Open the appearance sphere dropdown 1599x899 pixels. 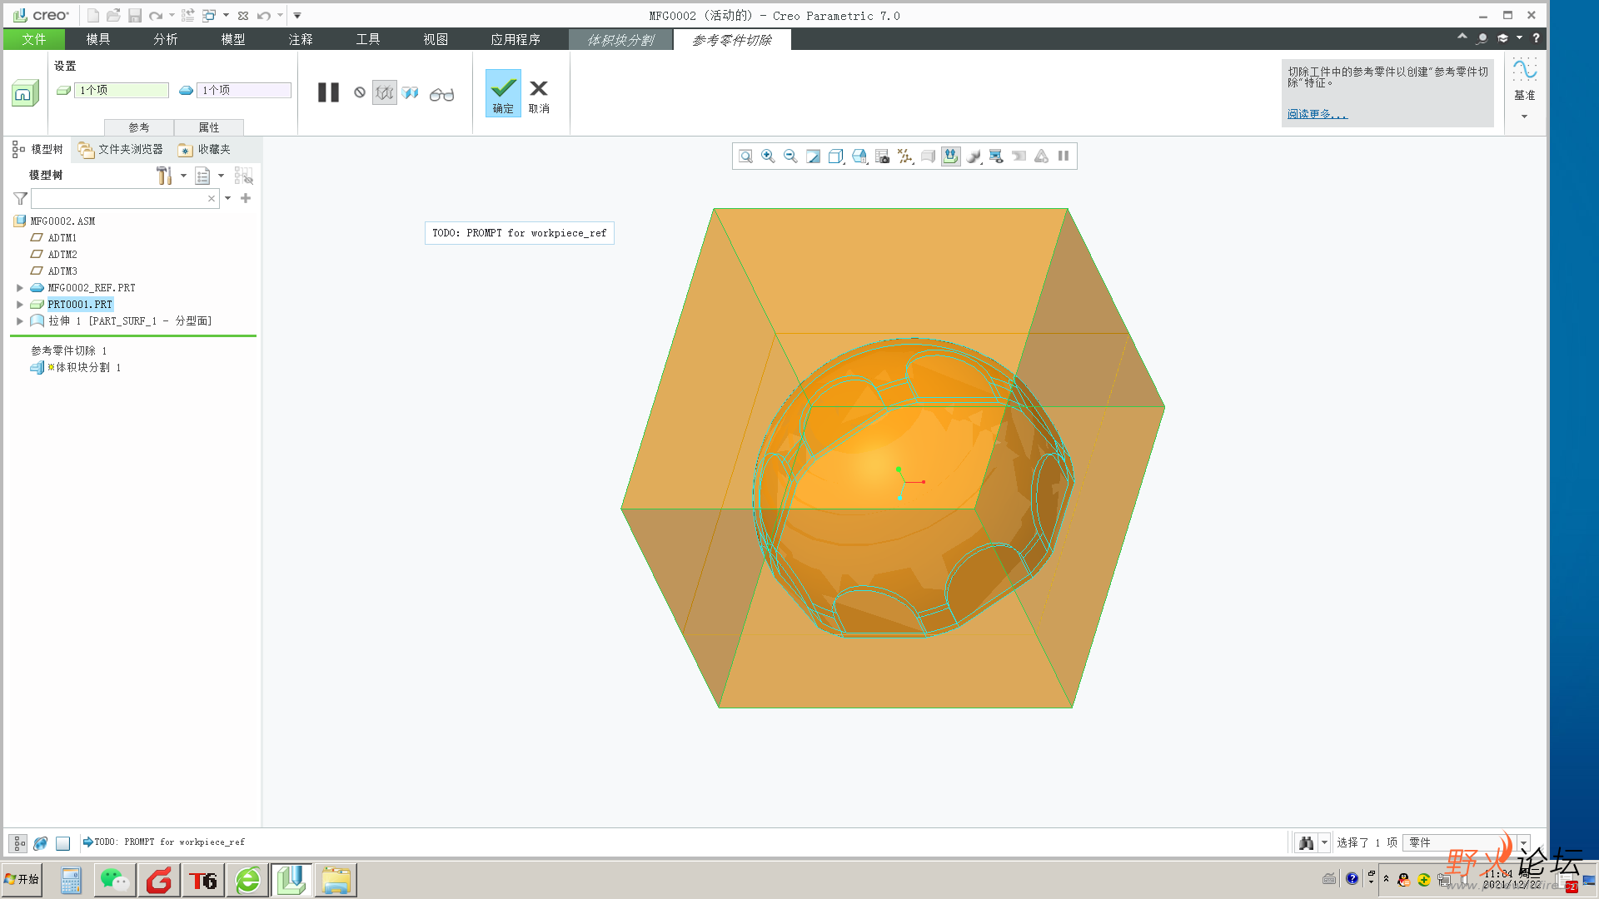[974, 156]
